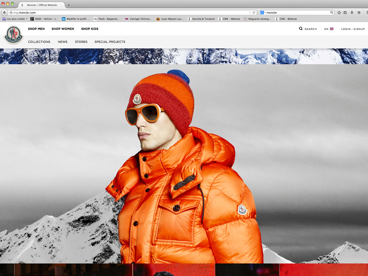Open the DADI – Article bookmark
Image resolution: width=368 pixels, height=276 pixels.
[44, 19]
